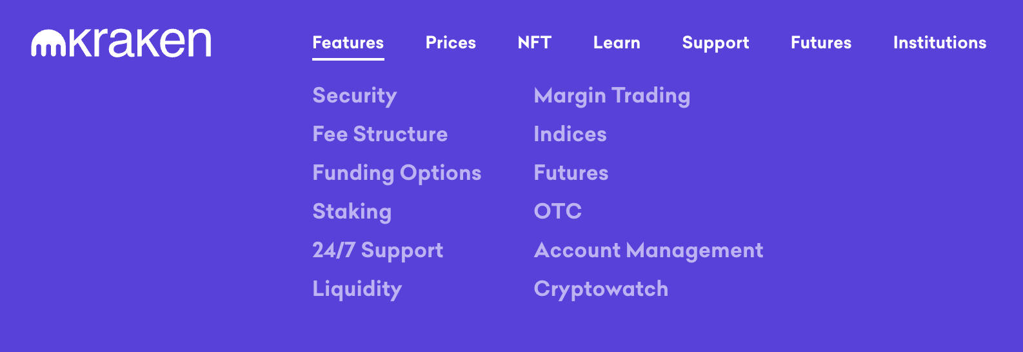Select Funding Options link
Viewport: 1023px width, 352px height.
[397, 173]
